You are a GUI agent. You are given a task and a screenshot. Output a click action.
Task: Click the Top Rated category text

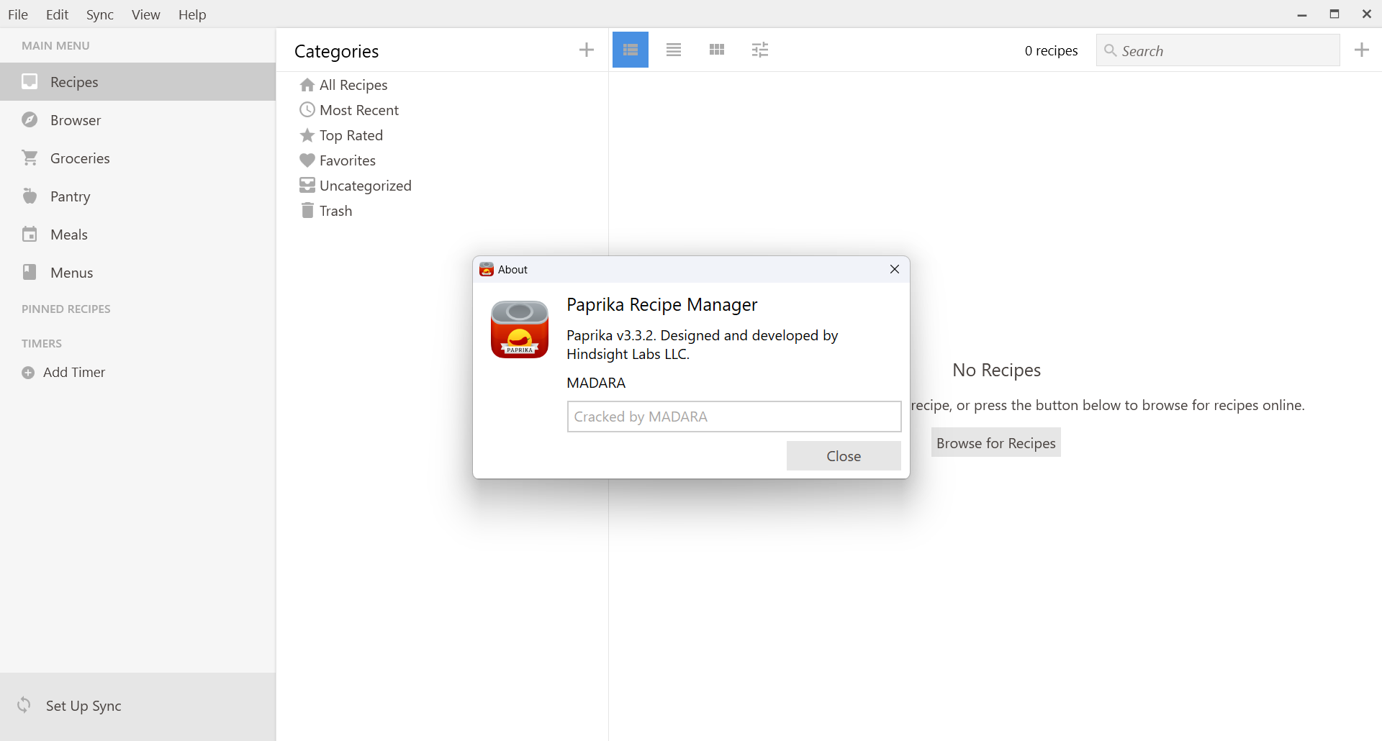point(351,135)
